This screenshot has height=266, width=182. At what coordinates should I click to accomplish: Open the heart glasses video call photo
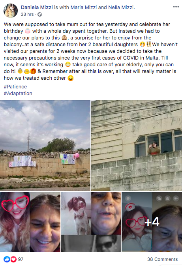[x=30, y=222]
